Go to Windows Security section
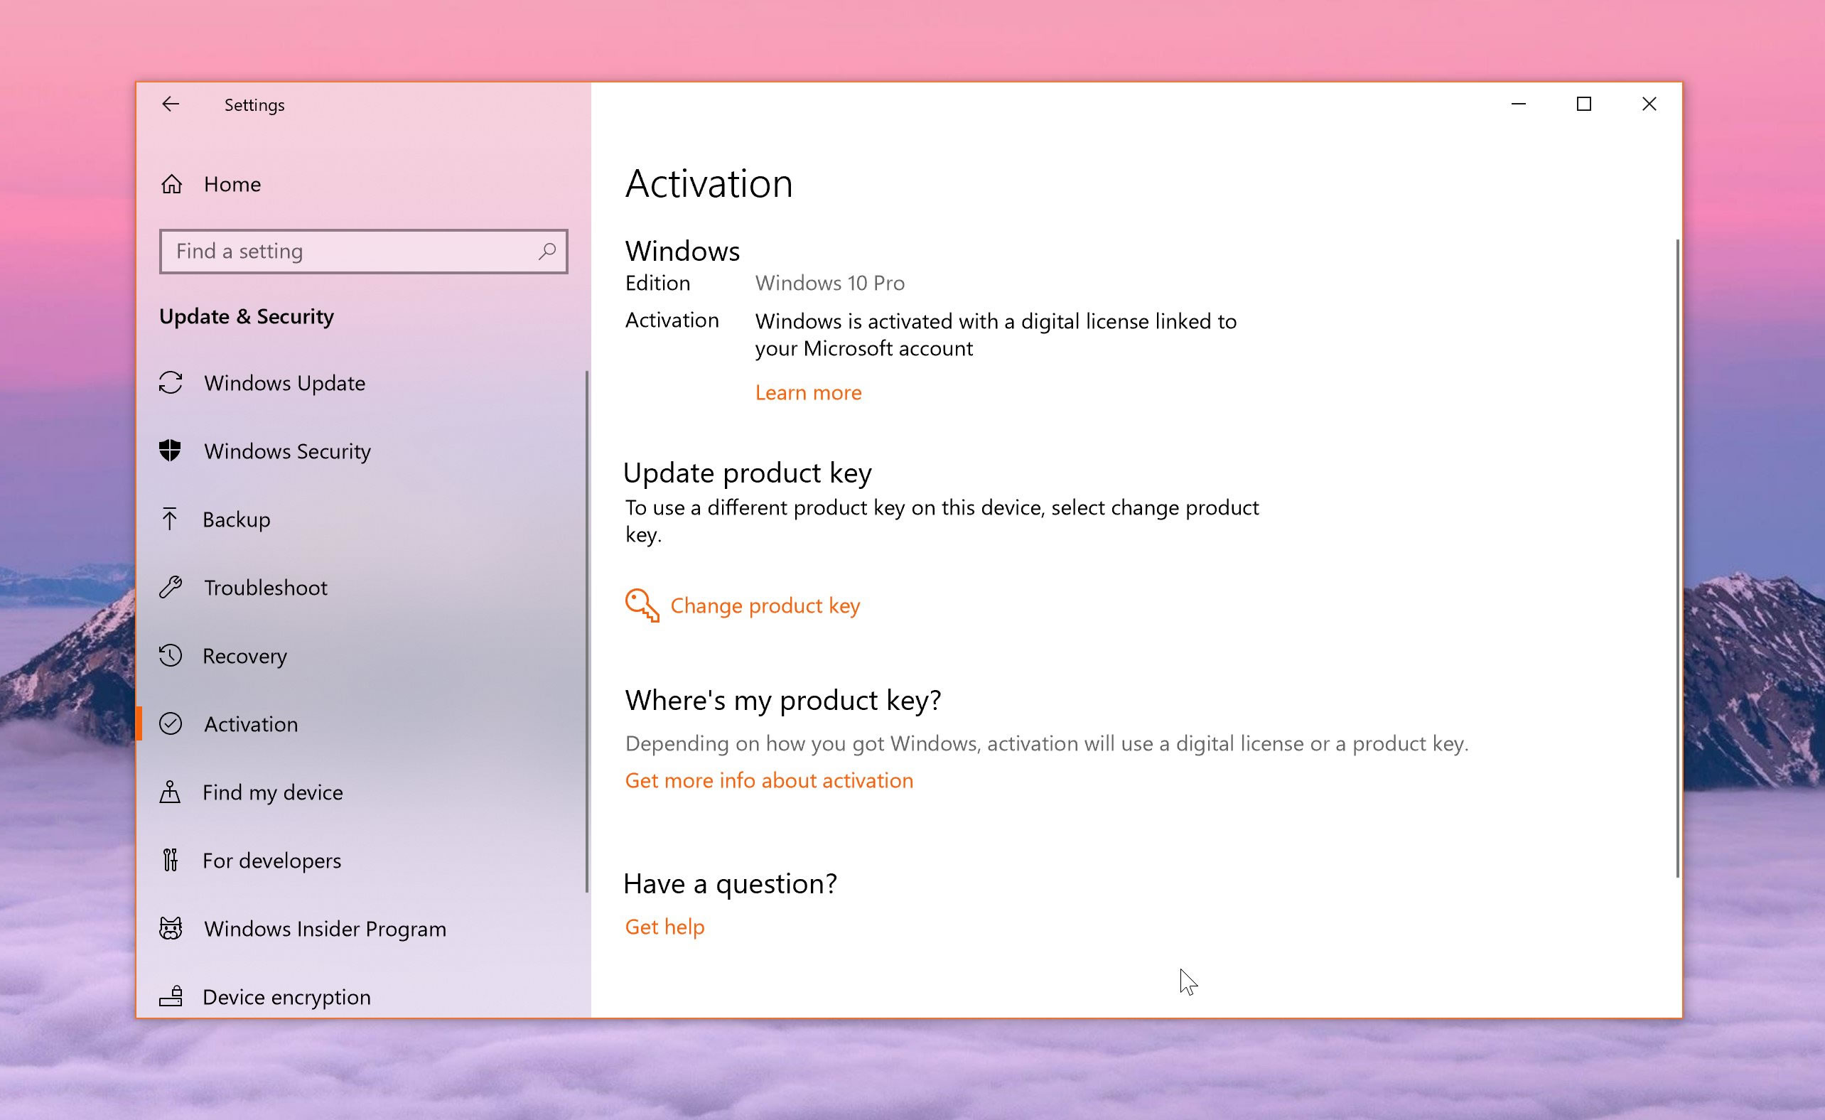 coord(287,451)
